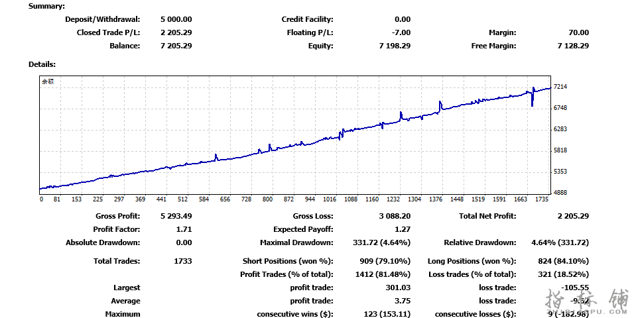Viewport: 634px width, 318px height.
Task: Select the Loss trades value 321 (18.52%)
Action: 563,275
